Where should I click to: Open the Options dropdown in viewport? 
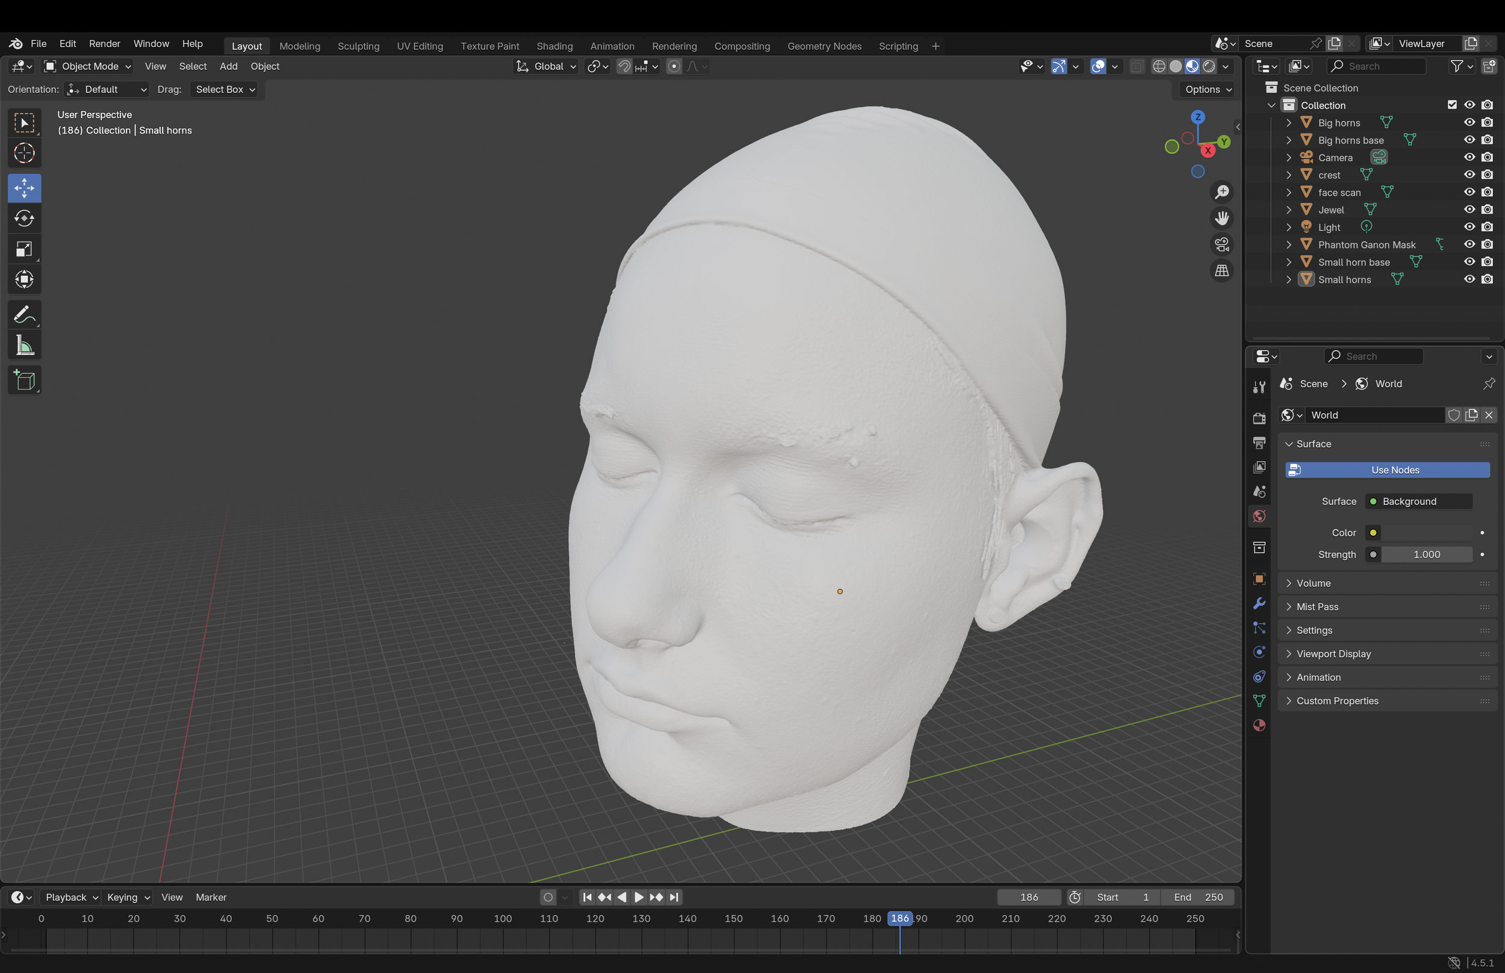pos(1208,90)
